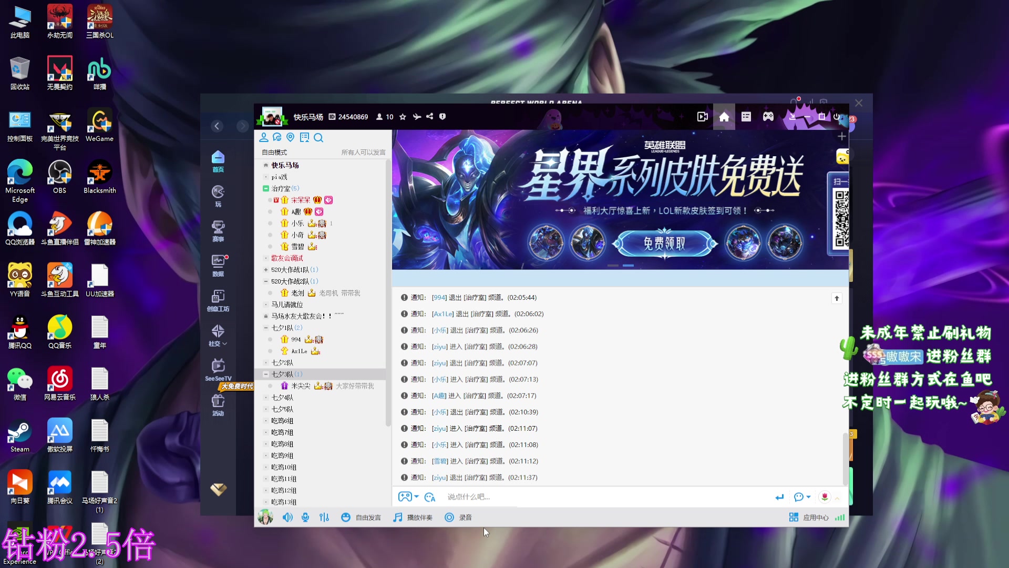Open the game center controller icon
The width and height of the screenshot is (1009, 568).
click(x=768, y=117)
